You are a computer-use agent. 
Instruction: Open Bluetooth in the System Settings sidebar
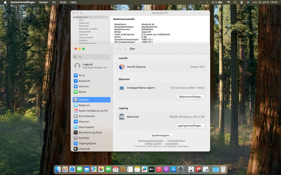(x=92, y=81)
